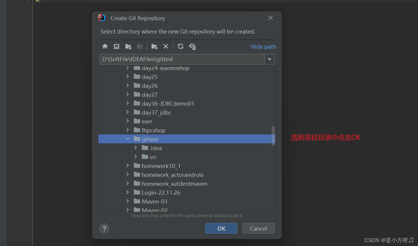Confirm with the OK button
This screenshot has width=418, height=246.
click(x=221, y=228)
